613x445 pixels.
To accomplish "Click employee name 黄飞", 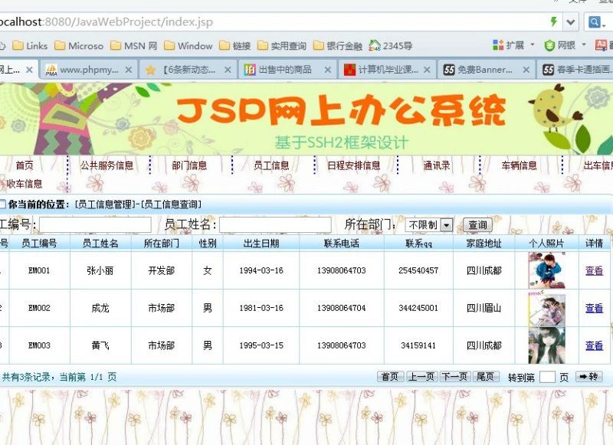I will click(100, 345).
